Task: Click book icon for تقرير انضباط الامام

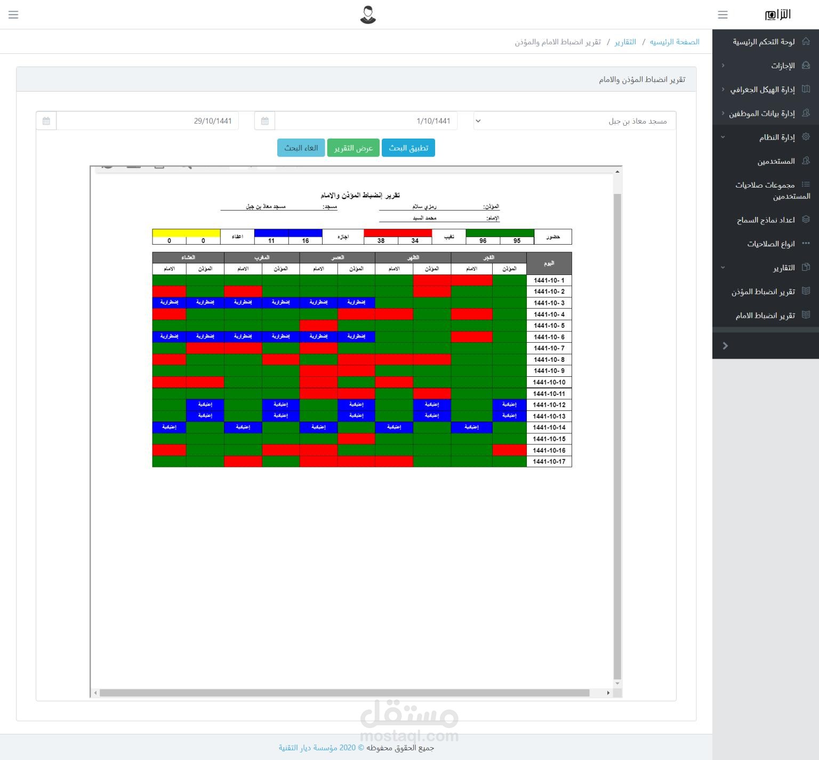Action: click(806, 315)
